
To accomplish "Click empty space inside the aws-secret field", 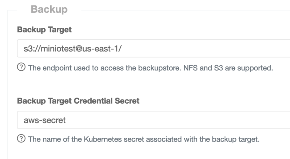I will pos(176,120).
